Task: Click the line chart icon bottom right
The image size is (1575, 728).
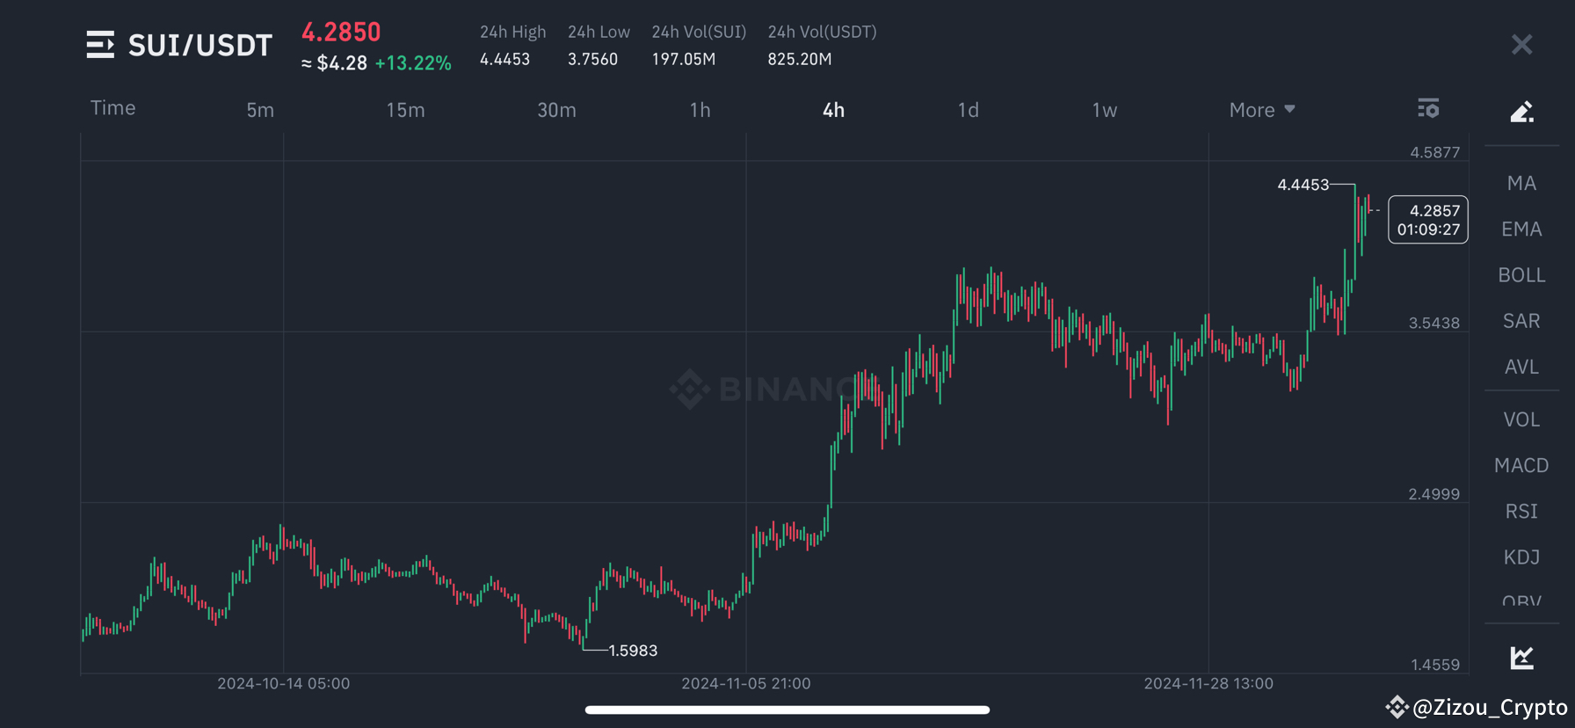Action: pos(1521,657)
